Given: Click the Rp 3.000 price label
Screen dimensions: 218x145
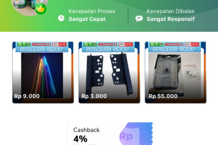Looking at the screenshot, I should 94,96.
